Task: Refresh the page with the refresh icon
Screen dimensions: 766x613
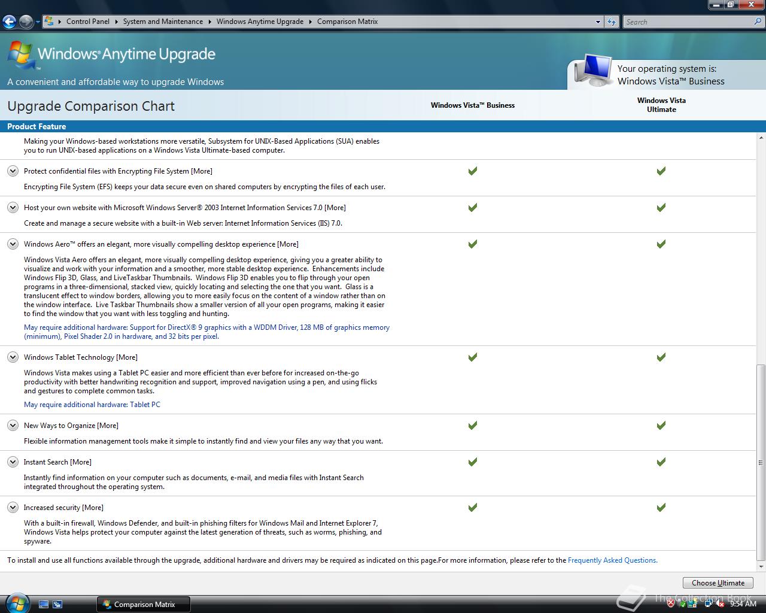Action: coord(611,22)
